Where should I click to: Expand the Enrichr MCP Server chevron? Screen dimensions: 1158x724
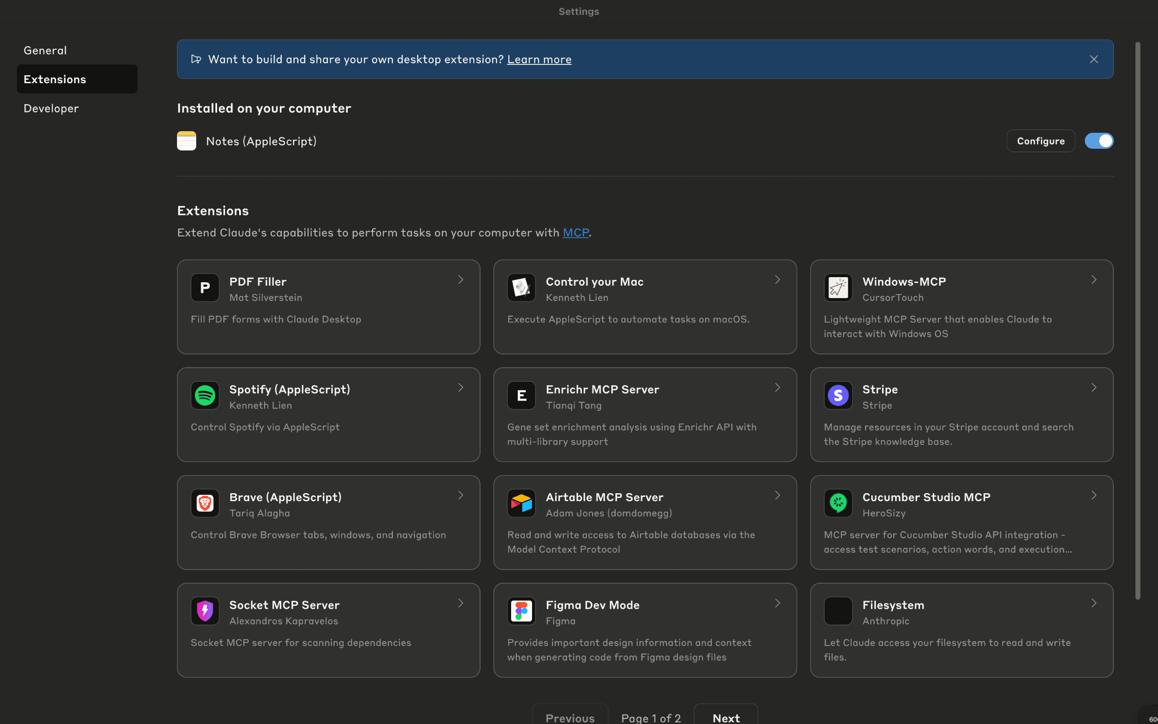point(777,387)
